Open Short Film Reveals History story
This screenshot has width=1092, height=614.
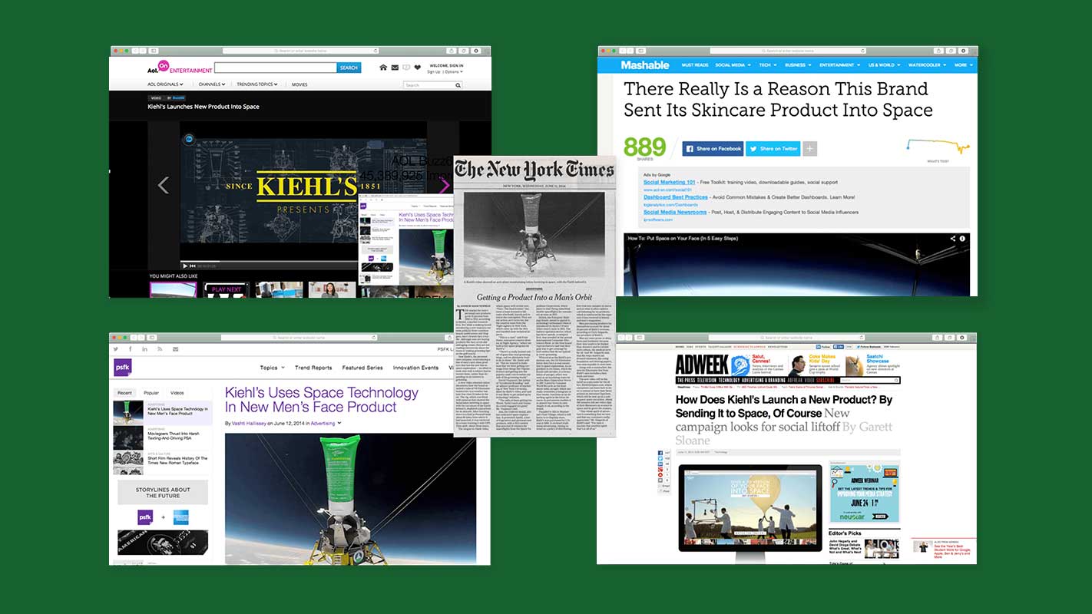[177, 460]
